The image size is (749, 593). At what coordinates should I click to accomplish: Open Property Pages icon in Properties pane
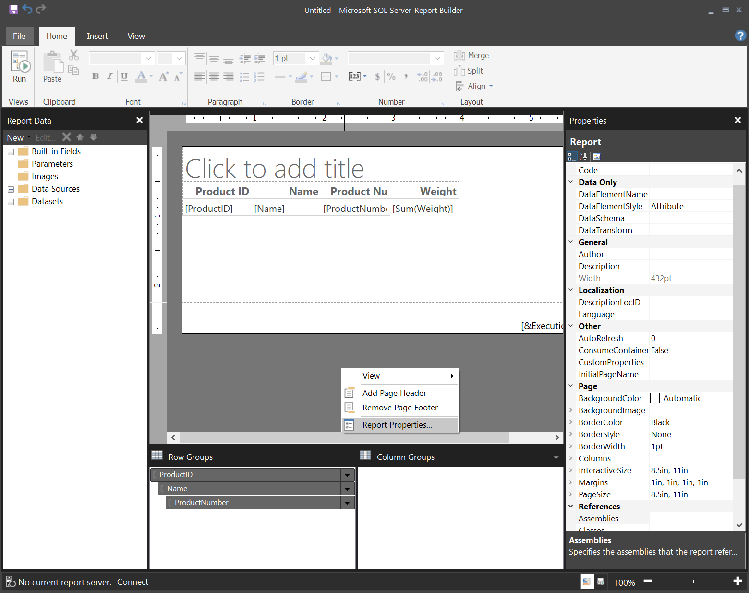coord(597,156)
